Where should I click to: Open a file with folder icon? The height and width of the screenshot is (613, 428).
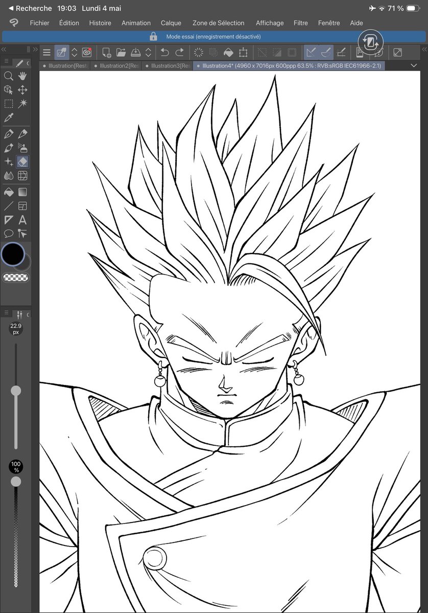pyautogui.click(x=121, y=52)
